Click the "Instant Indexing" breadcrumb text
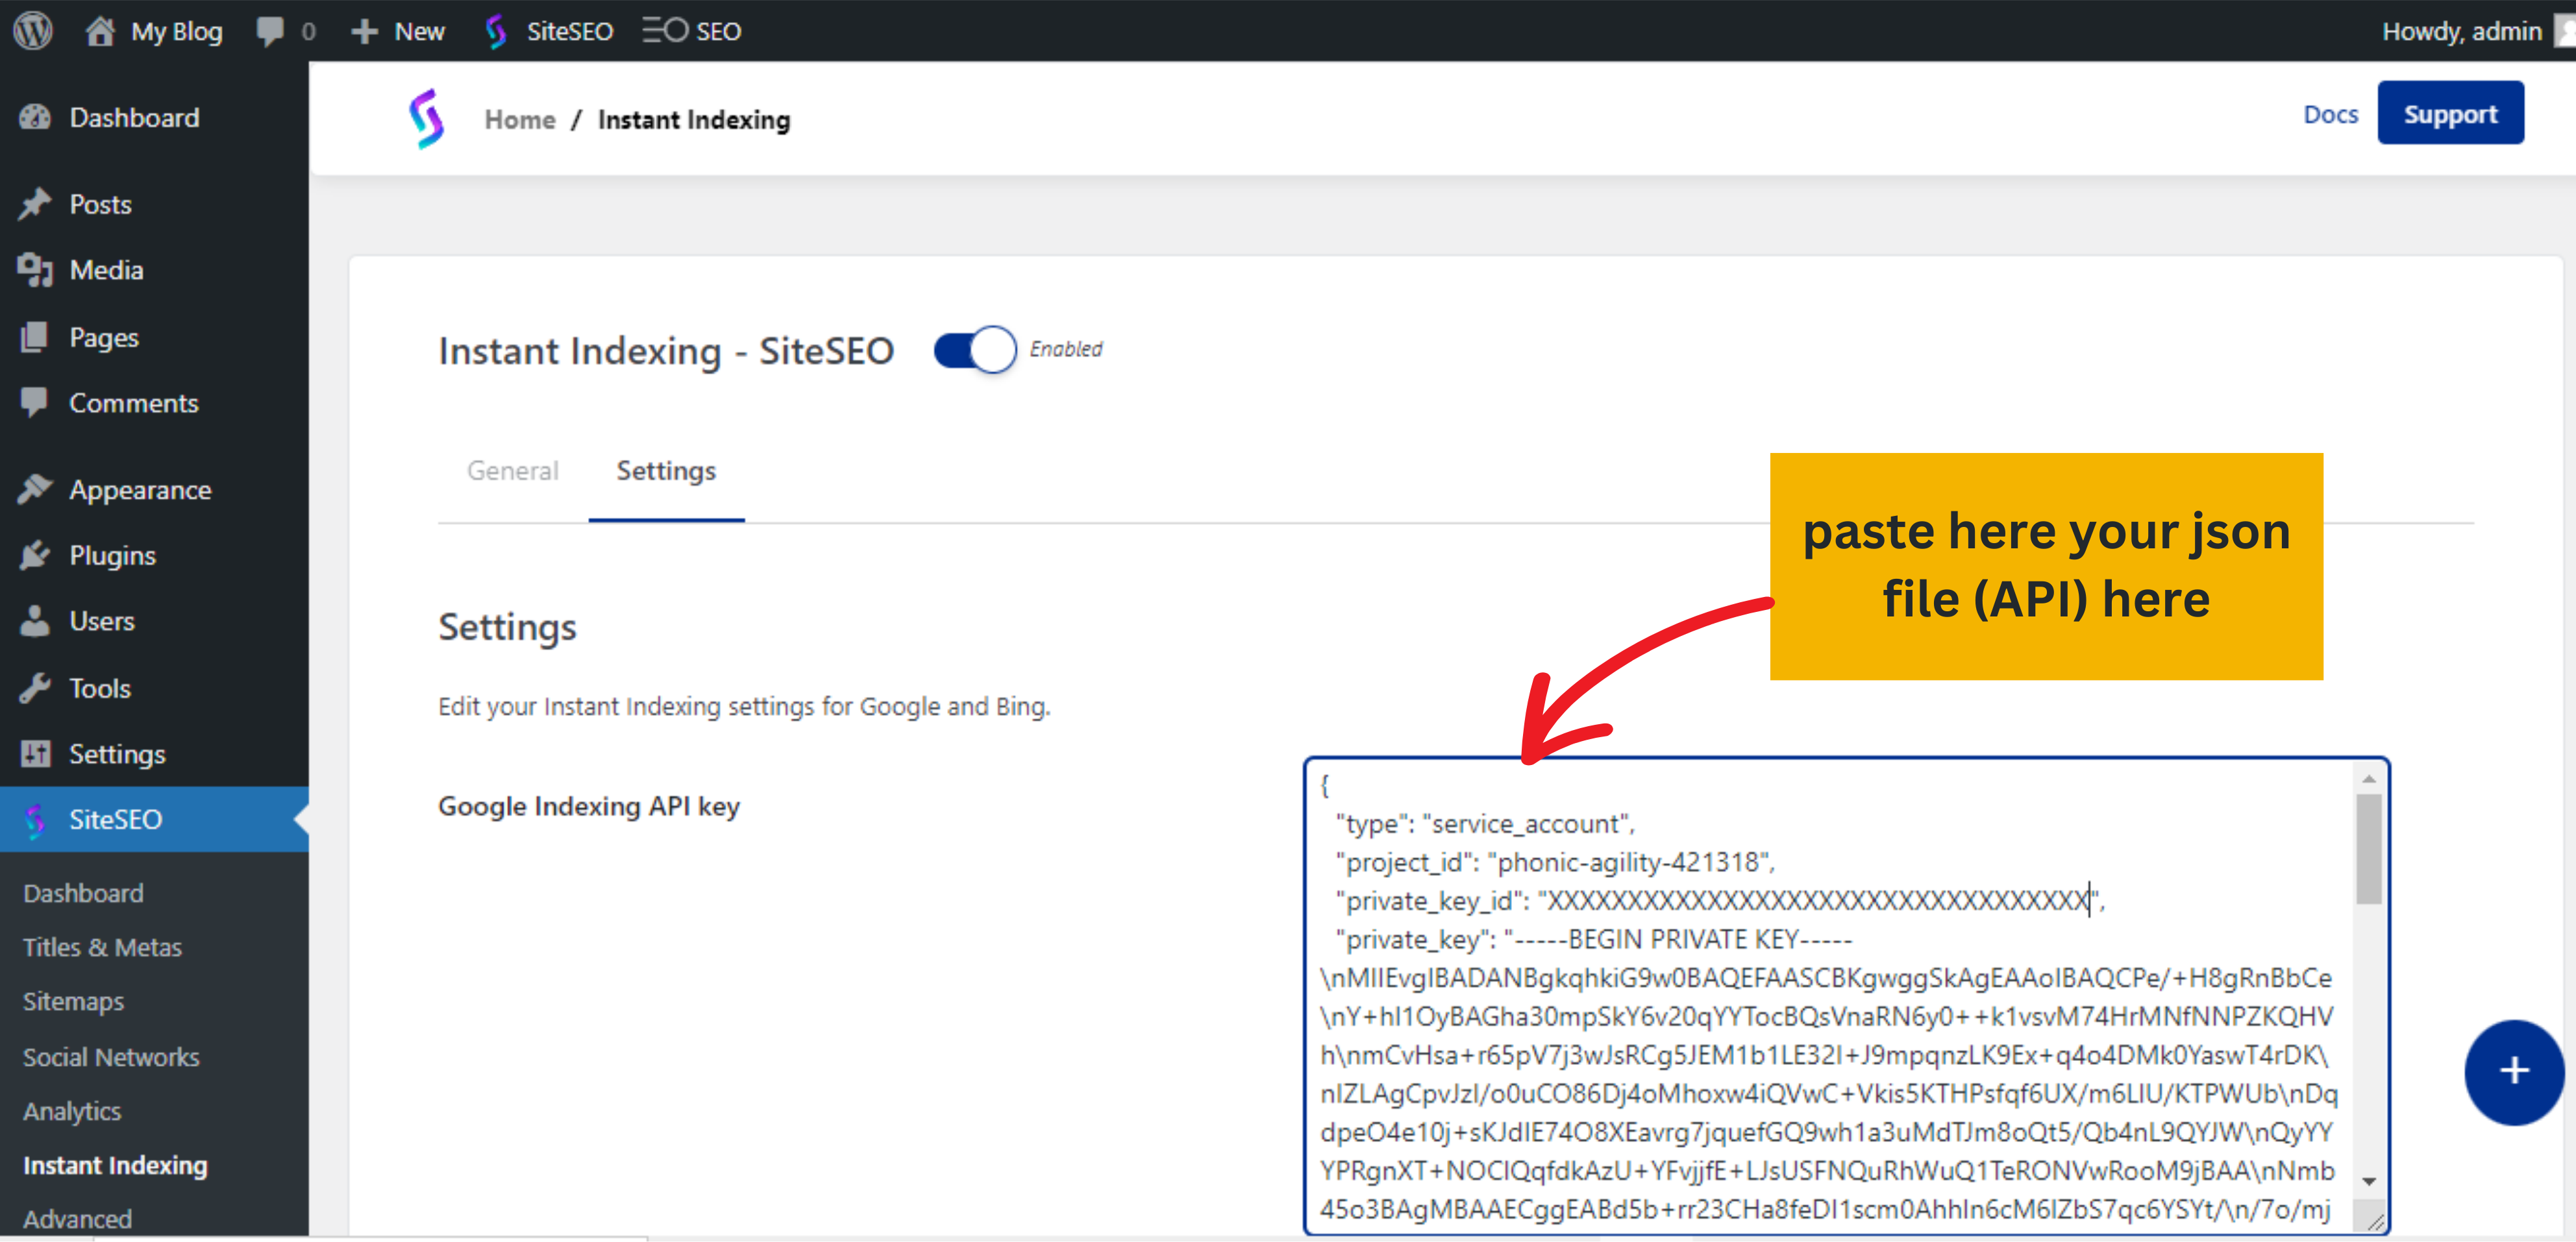The width and height of the screenshot is (2576, 1242). (694, 120)
